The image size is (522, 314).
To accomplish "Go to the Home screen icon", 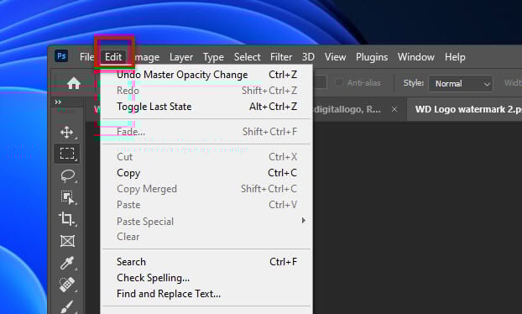I will [x=74, y=83].
